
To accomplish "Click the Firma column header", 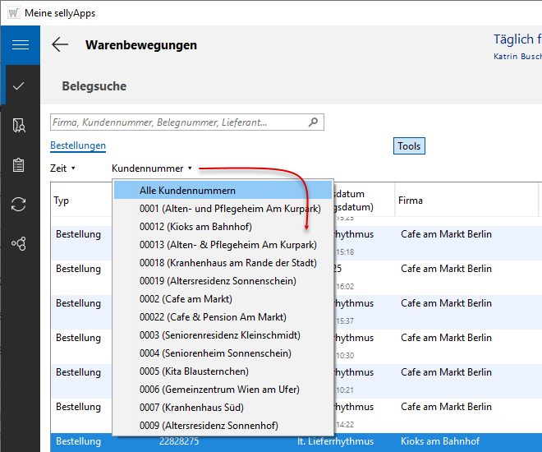I will 411,201.
